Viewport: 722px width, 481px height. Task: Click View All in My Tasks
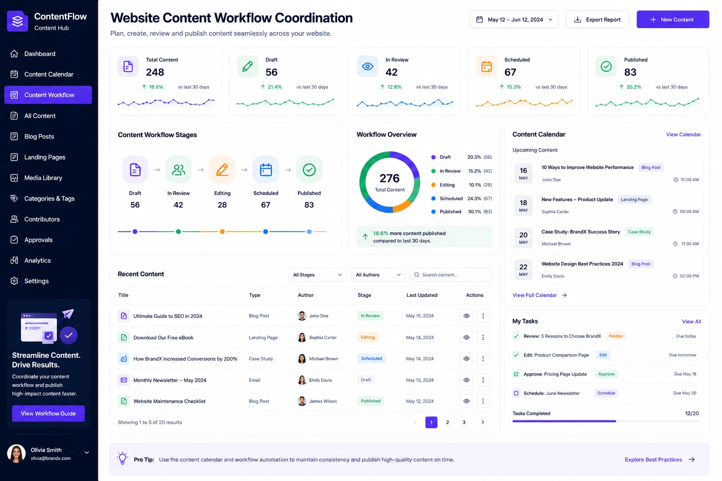[691, 322]
